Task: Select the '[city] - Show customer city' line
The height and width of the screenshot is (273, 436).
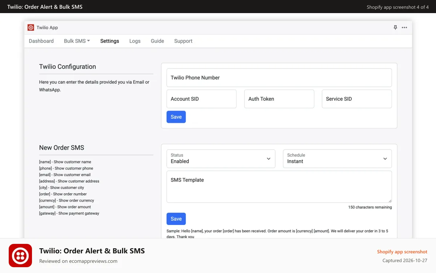Action: click(61, 188)
